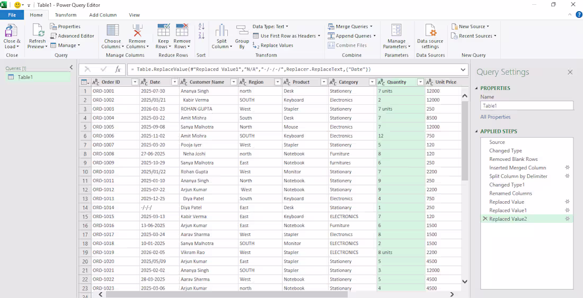Delete the Replaced Value2 step
Viewport: 583px width, 298px height.
tap(484, 219)
